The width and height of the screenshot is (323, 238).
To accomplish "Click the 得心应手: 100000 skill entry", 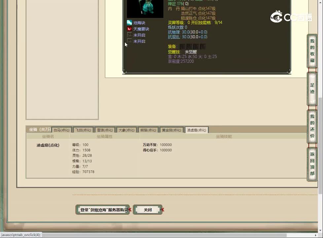I will tap(158, 150).
